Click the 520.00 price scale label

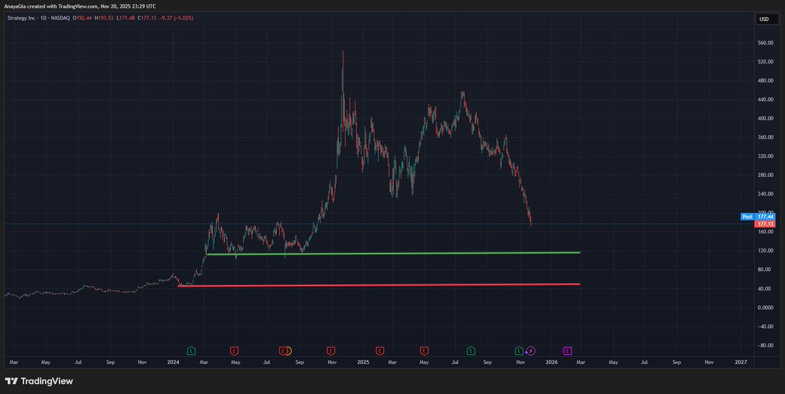pos(764,61)
